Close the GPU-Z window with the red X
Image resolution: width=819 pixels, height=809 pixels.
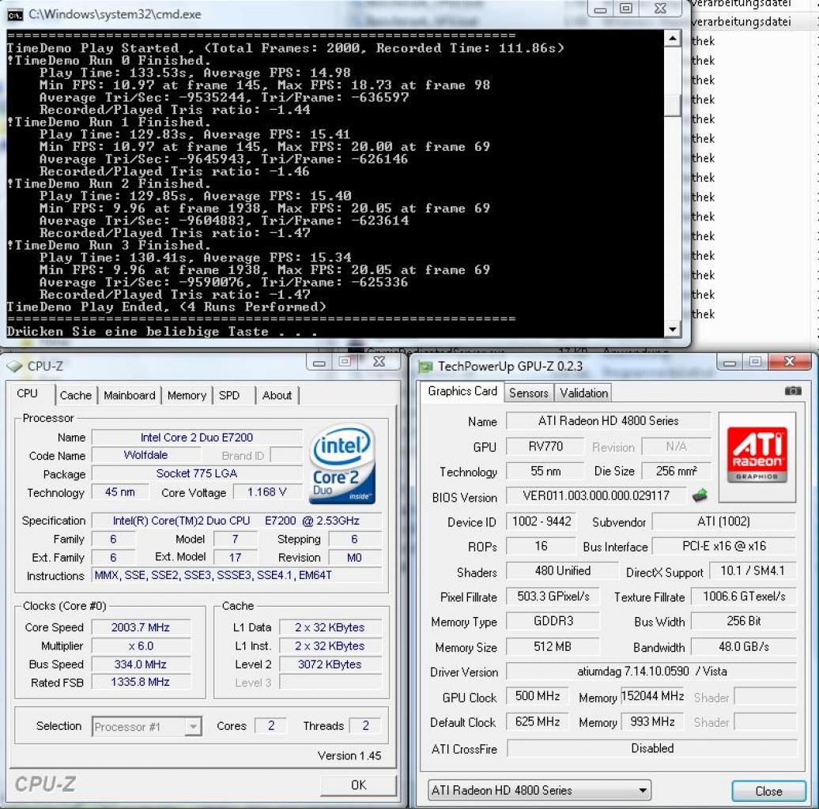tap(789, 361)
